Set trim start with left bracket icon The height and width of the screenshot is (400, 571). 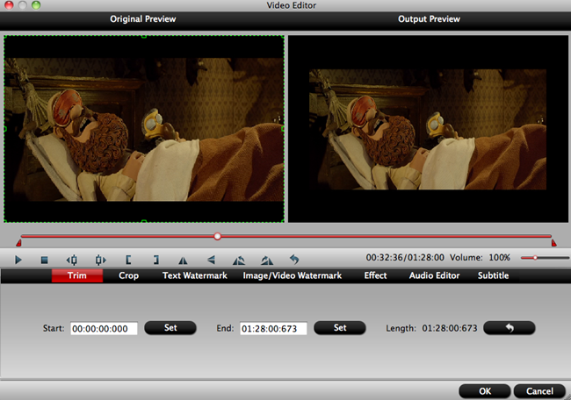[128, 260]
